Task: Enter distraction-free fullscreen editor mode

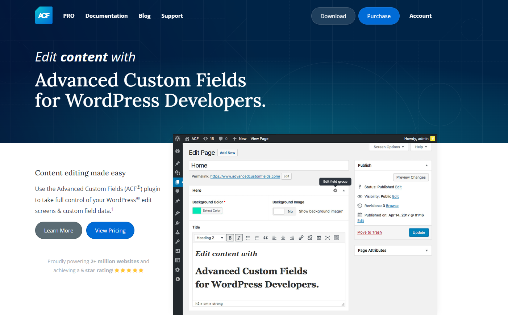Action: tap(328, 238)
